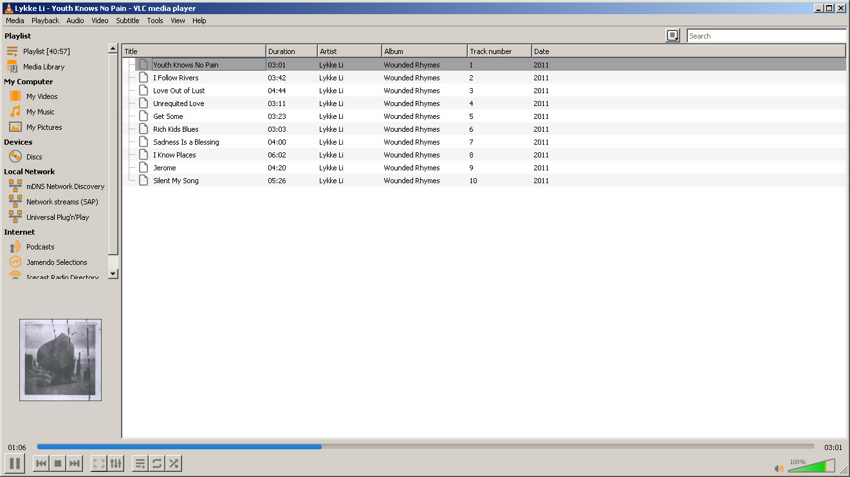
Task: Click the VLC cone title bar icon
Action: pos(8,8)
